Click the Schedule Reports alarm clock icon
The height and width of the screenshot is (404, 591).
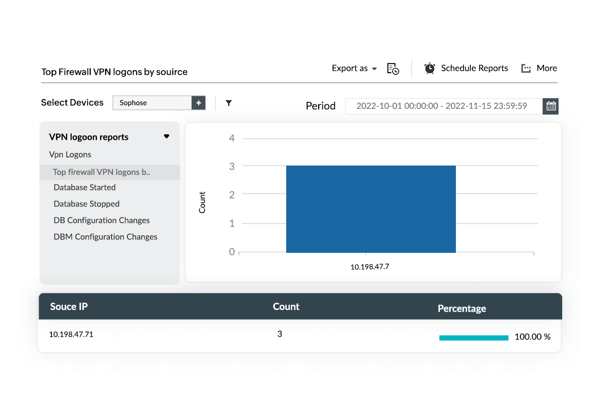click(429, 68)
